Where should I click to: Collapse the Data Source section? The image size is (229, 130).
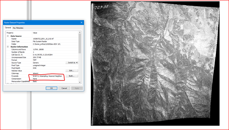[8, 36]
